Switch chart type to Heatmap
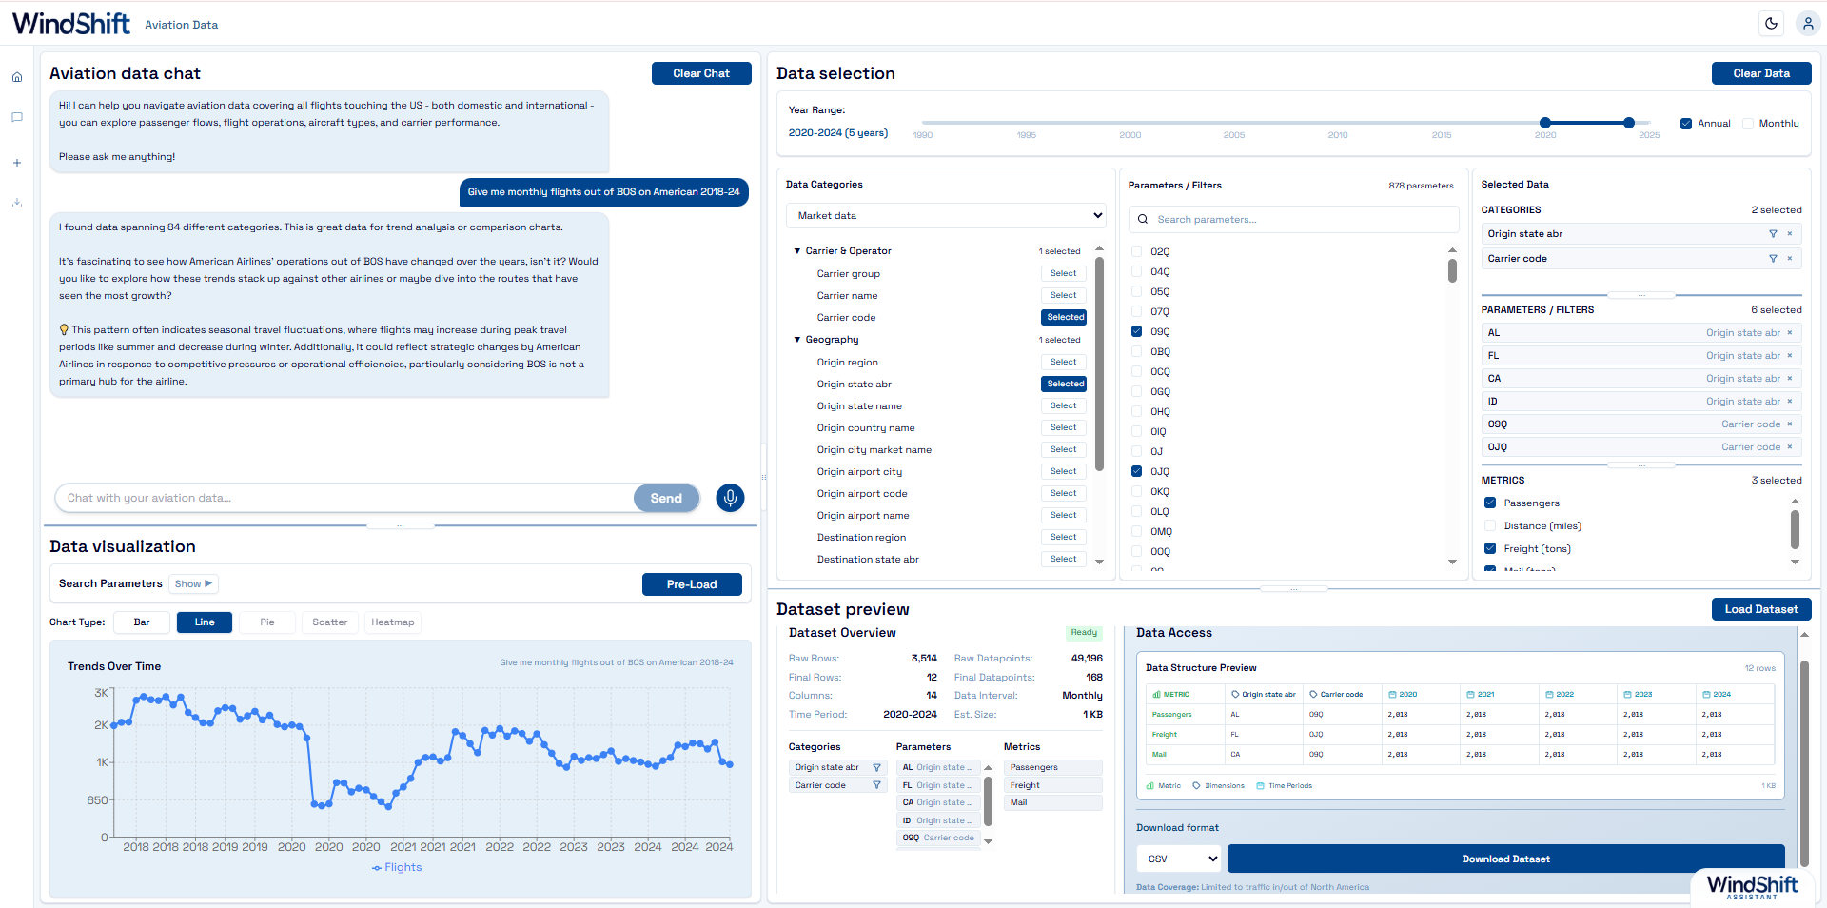1827x908 pixels. click(392, 622)
